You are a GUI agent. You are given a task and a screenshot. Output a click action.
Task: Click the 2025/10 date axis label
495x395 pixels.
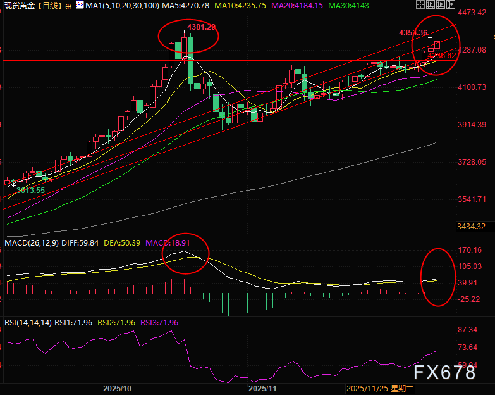pos(117,389)
